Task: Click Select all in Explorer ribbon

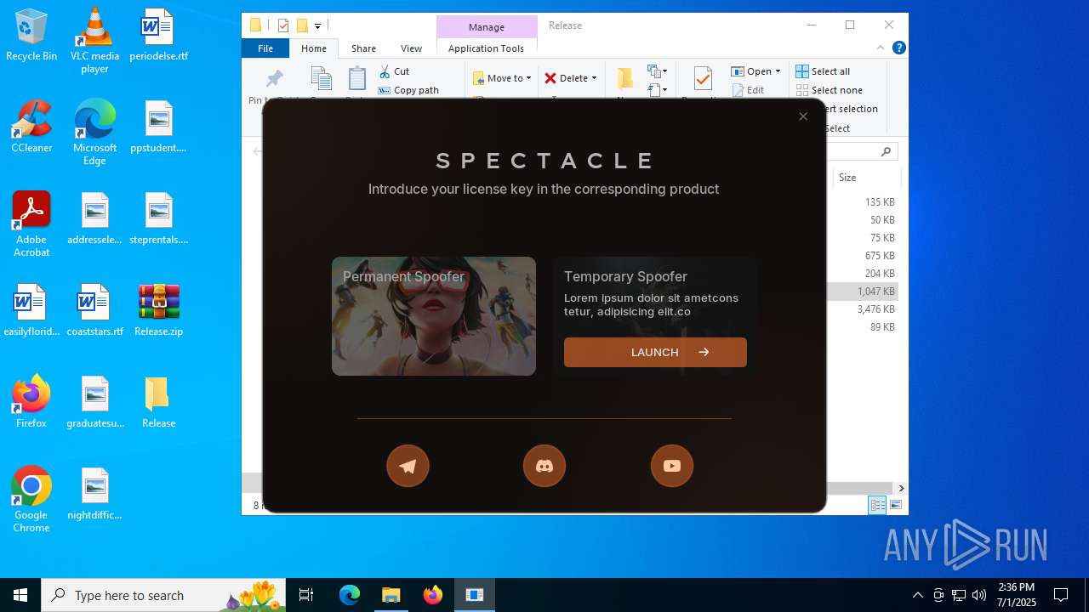Action: (823, 71)
